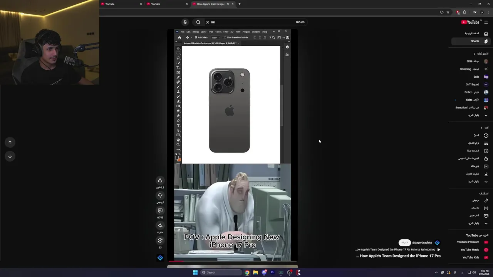
Task: Click the Windows taskbar Search box
Action: click(221, 272)
